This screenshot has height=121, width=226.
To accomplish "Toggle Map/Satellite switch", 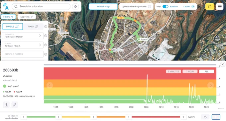I will coord(165,7).
